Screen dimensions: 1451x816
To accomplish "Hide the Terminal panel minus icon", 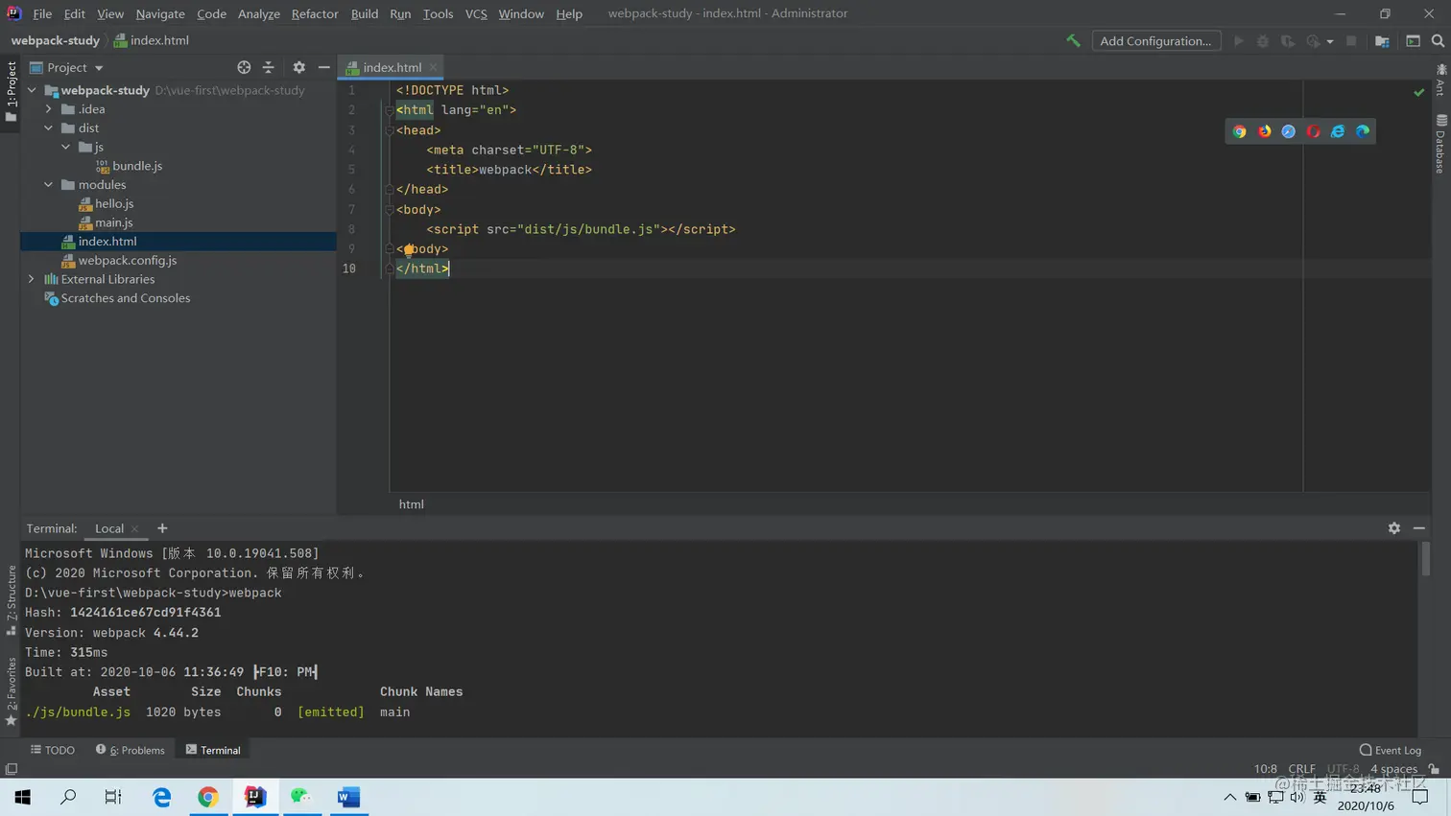I will point(1419,528).
